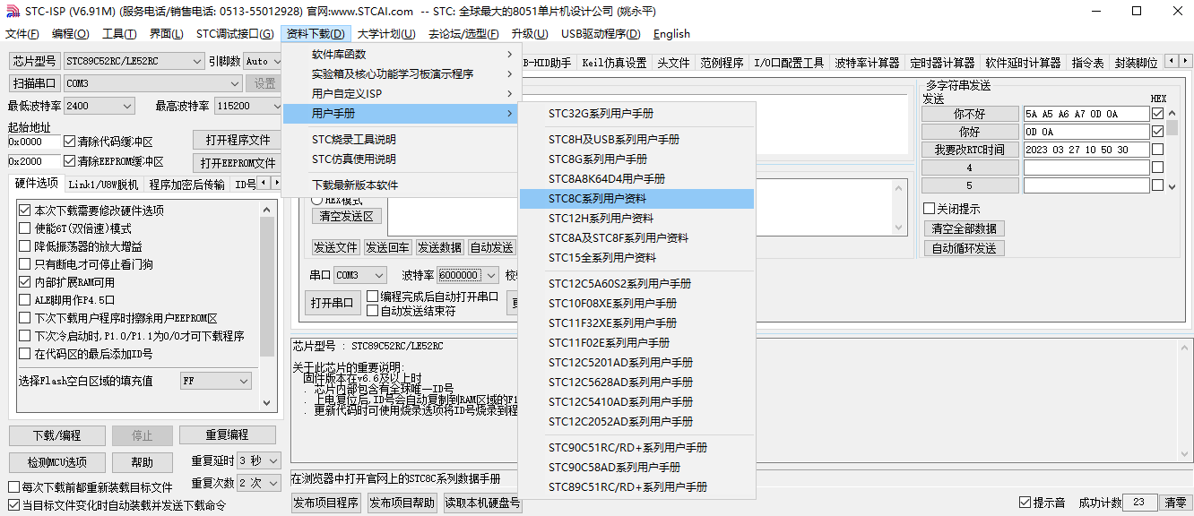Check 关闭提示 option

pyautogui.click(x=930, y=209)
